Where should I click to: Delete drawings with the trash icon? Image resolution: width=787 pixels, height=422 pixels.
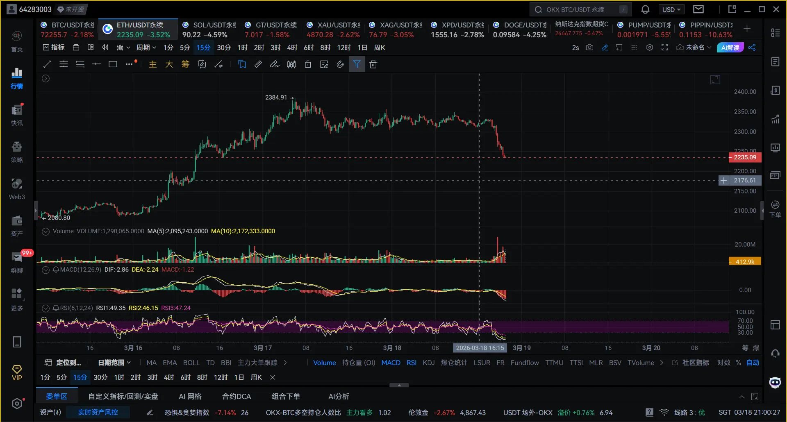[373, 64]
